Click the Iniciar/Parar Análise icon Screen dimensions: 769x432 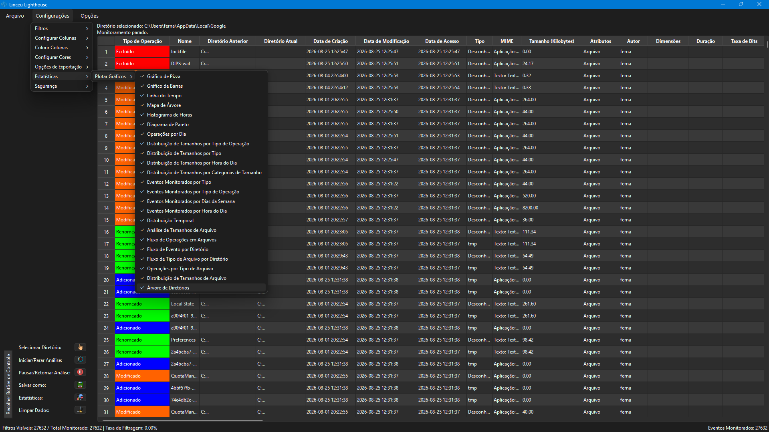click(80, 360)
